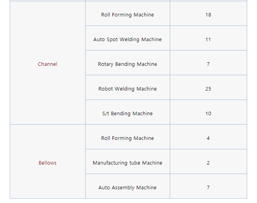Click quantity 18 for Roll Forming
Viewport: 257px width, 203px height.
tap(208, 15)
